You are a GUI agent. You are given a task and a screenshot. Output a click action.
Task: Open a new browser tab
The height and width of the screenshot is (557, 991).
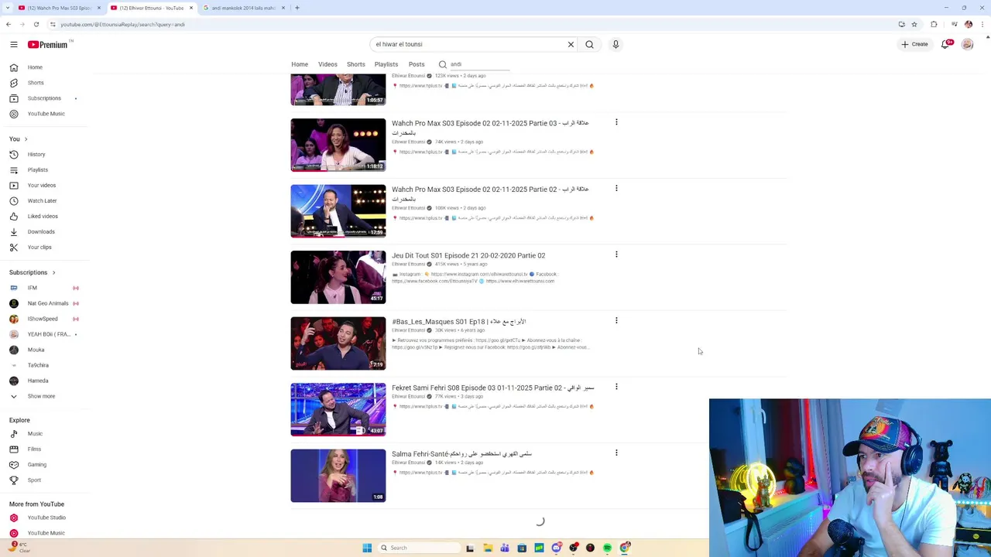tap(297, 8)
